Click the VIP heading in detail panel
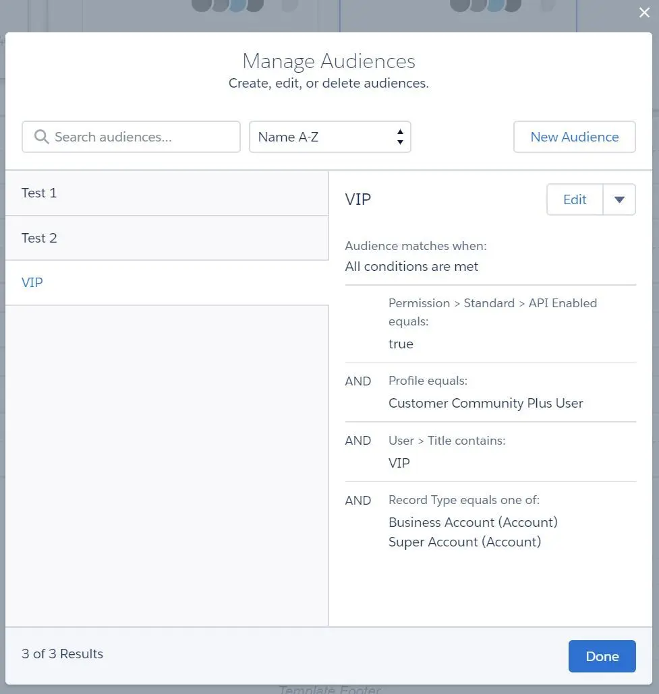Image resolution: width=659 pixels, height=694 pixels. coord(358,199)
